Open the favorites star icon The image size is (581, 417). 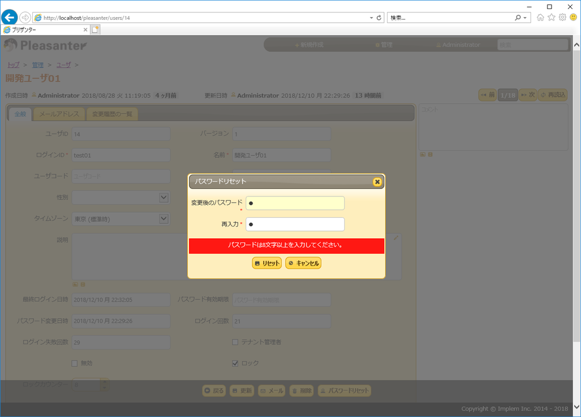pos(551,18)
